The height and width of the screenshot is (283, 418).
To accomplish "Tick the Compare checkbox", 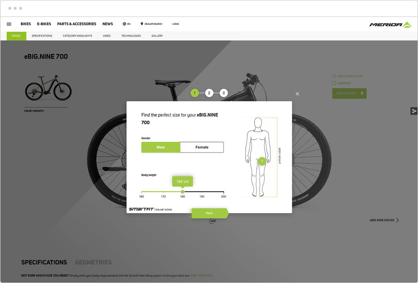I will click(334, 83).
